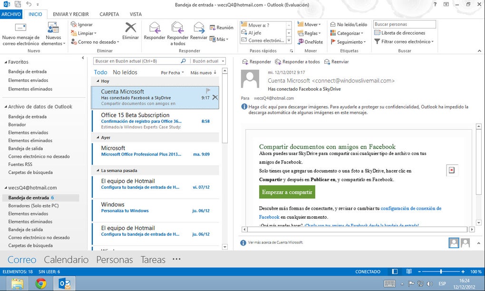This screenshot has height=291, width=485.
Task: Click Responder in reading pane
Action: tap(256, 61)
